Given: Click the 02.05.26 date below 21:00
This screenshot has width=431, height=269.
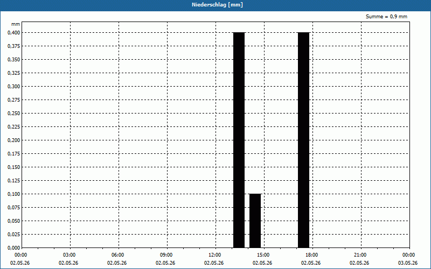Looking at the screenshot, I should pos(359,263).
